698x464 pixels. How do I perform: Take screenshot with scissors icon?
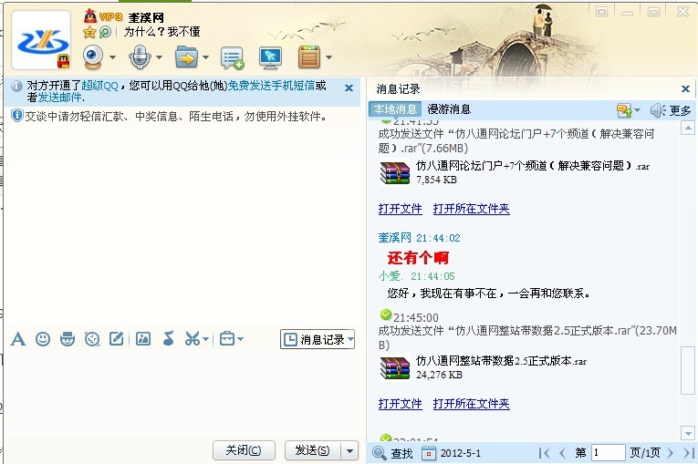[x=193, y=339]
